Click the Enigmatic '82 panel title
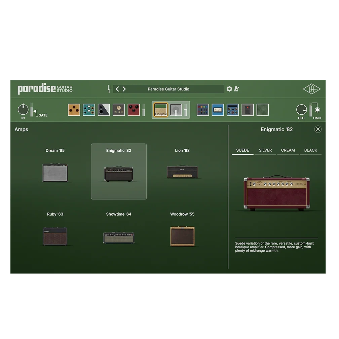Viewport: 339px width, 339px height. pyautogui.click(x=277, y=129)
